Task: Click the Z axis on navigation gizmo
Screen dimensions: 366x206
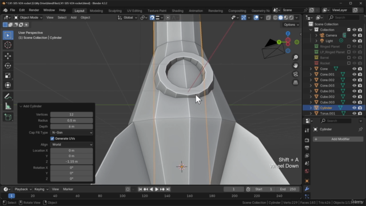Action: coord(288,34)
